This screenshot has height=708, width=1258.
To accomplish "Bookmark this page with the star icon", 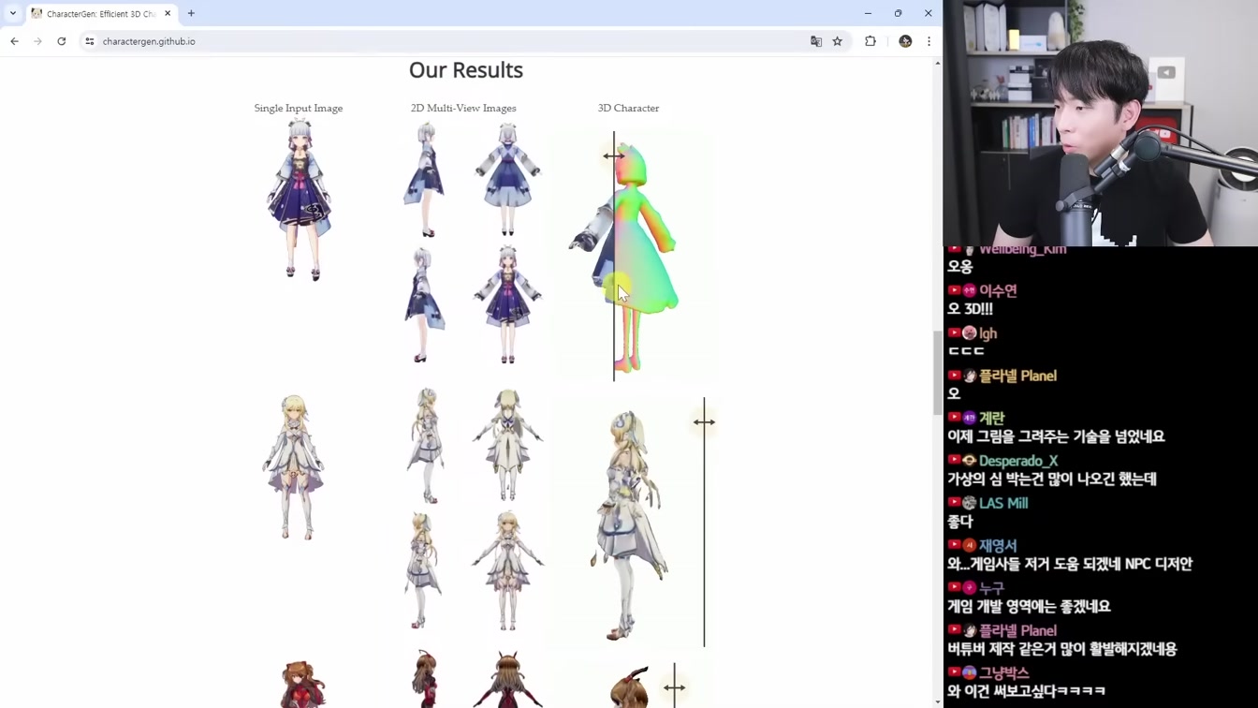I will [838, 41].
